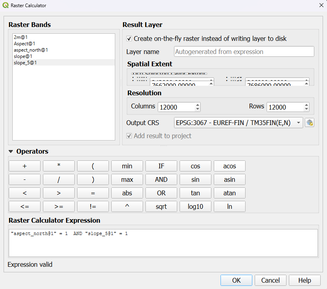
Task: Select the slope_5@1 raster band
Action: [x=64, y=62]
